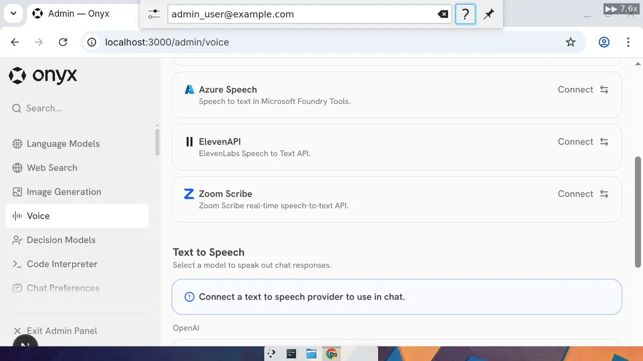Click the Text to Speech heading
This screenshot has width=643, height=361.
coord(208,252)
